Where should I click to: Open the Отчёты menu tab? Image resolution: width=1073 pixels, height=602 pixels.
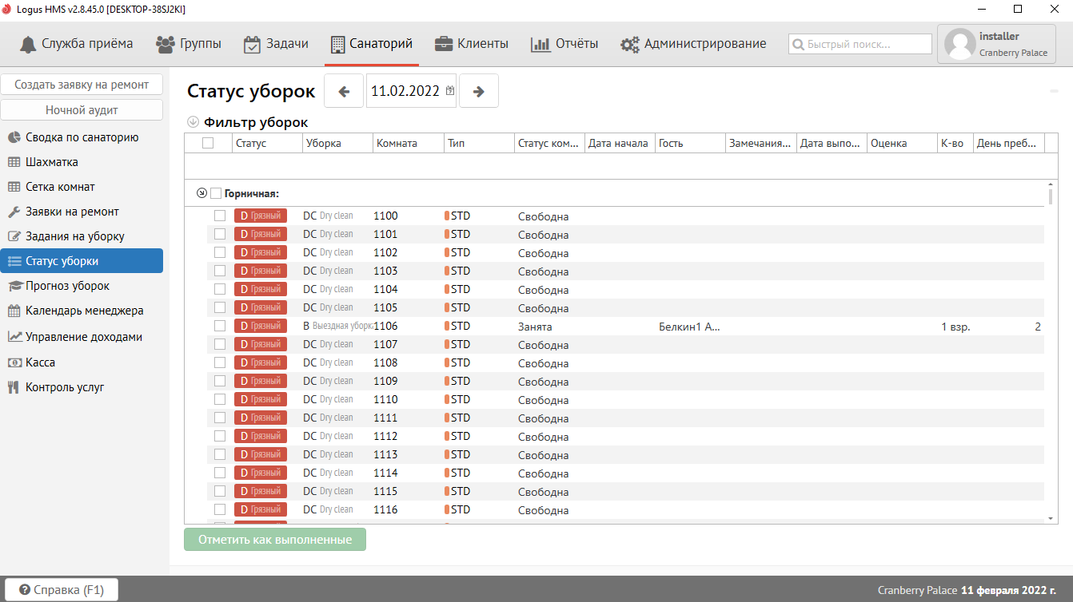564,44
